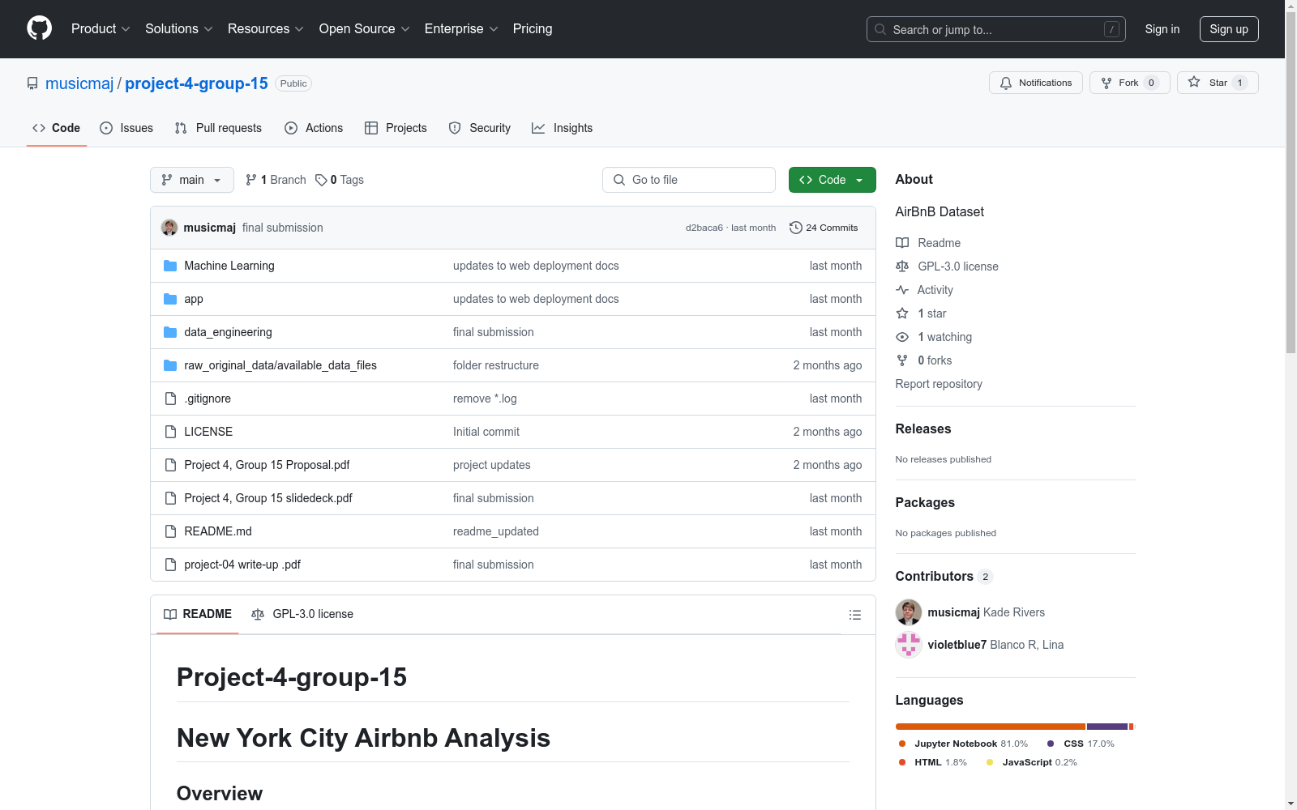Click the Sign up button
Screen dimensions: 1297x810
tap(1229, 29)
